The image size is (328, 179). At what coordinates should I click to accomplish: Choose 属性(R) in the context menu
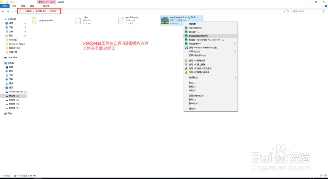[x=210, y=109]
